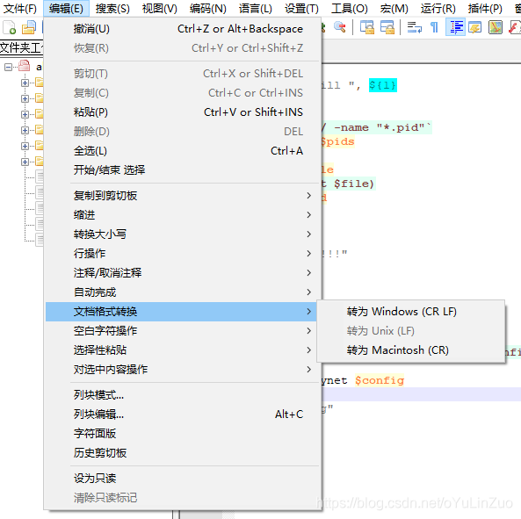521x519 pixels.
Task: Click the highlighted ${1} code text
Action: pyautogui.click(x=383, y=85)
